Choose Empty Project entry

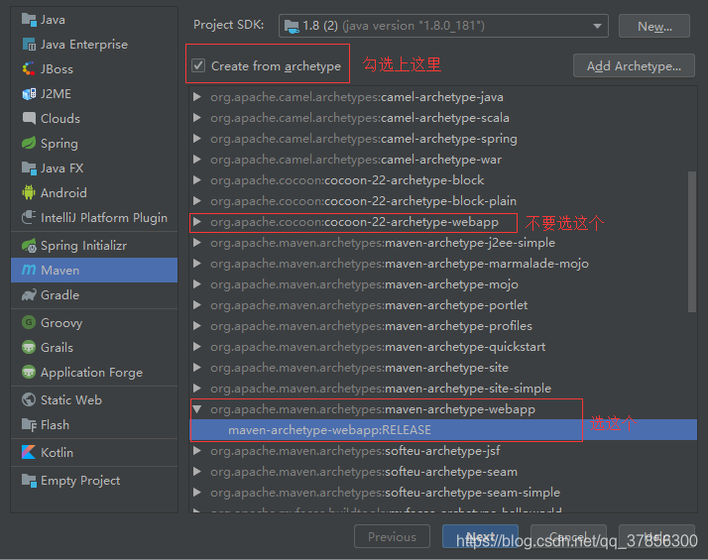pos(94,481)
